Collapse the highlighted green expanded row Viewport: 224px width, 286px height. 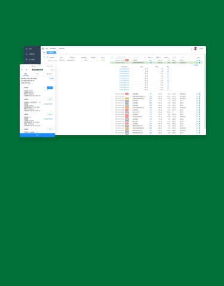coord(112,63)
